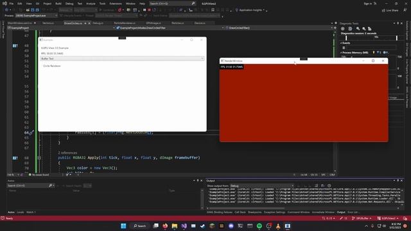Open the Debug menu
Screen dimensions: 411x231
pyautogui.click(x=69, y=4)
